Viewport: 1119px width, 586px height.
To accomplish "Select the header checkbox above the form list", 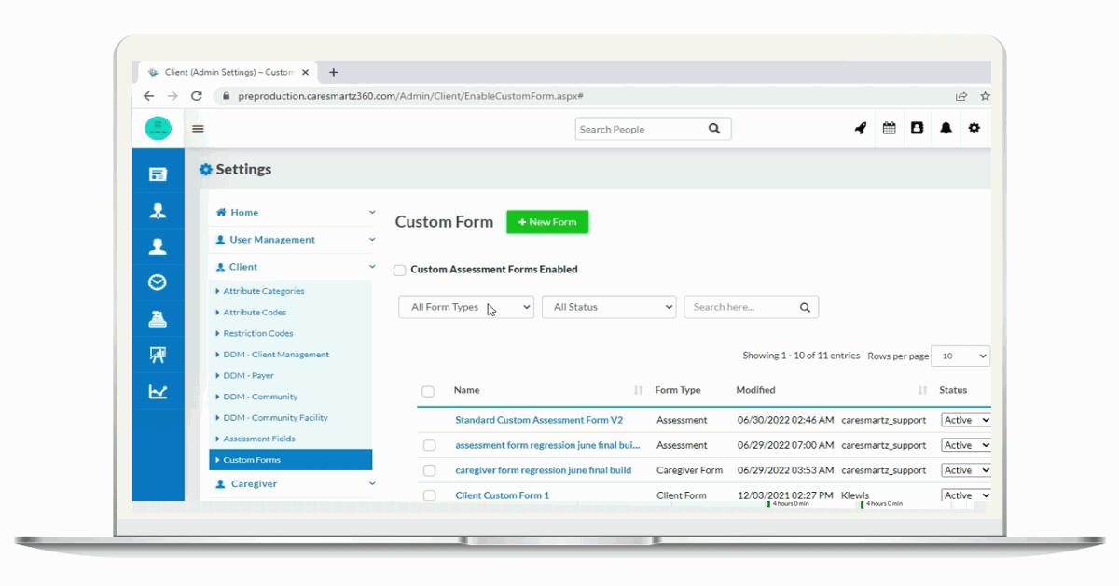I will [x=430, y=390].
